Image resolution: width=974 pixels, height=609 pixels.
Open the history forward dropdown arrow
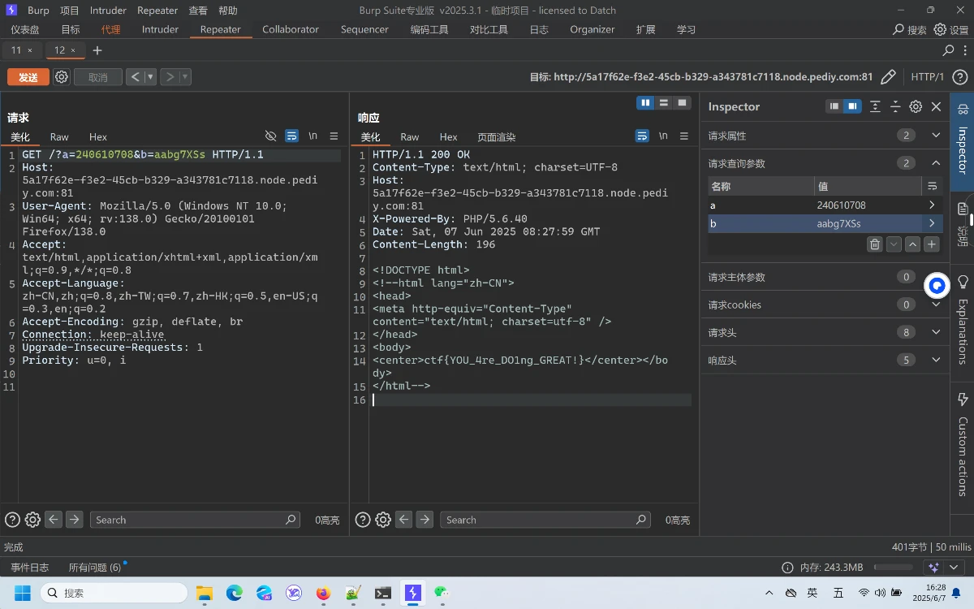click(x=185, y=77)
